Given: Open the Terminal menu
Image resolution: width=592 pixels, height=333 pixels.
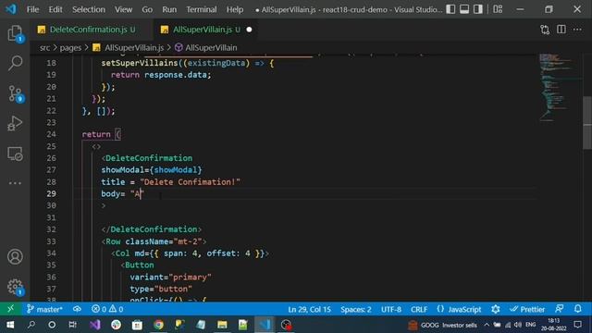Looking at the screenshot, I should [202, 9].
